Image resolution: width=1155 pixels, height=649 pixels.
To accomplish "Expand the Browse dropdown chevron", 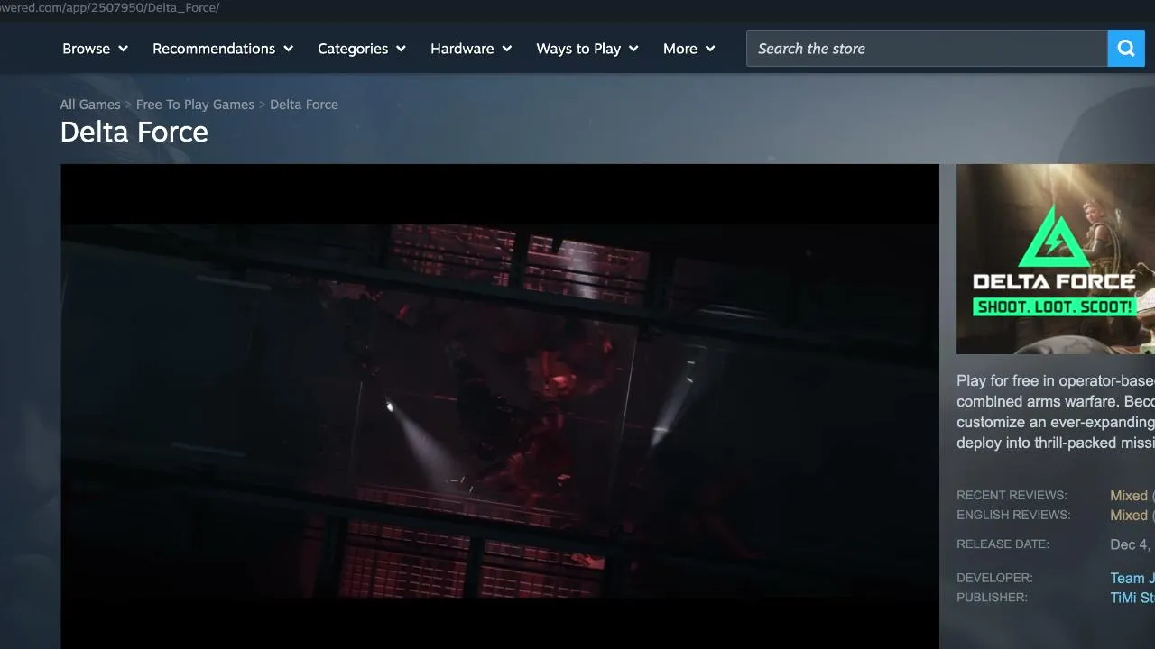I will point(123,49).
